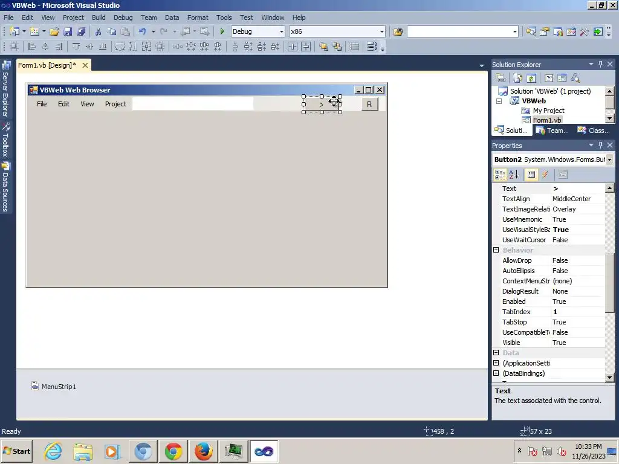
Task: Click the Cut scissors icon
Action: [x=99, y=31]
